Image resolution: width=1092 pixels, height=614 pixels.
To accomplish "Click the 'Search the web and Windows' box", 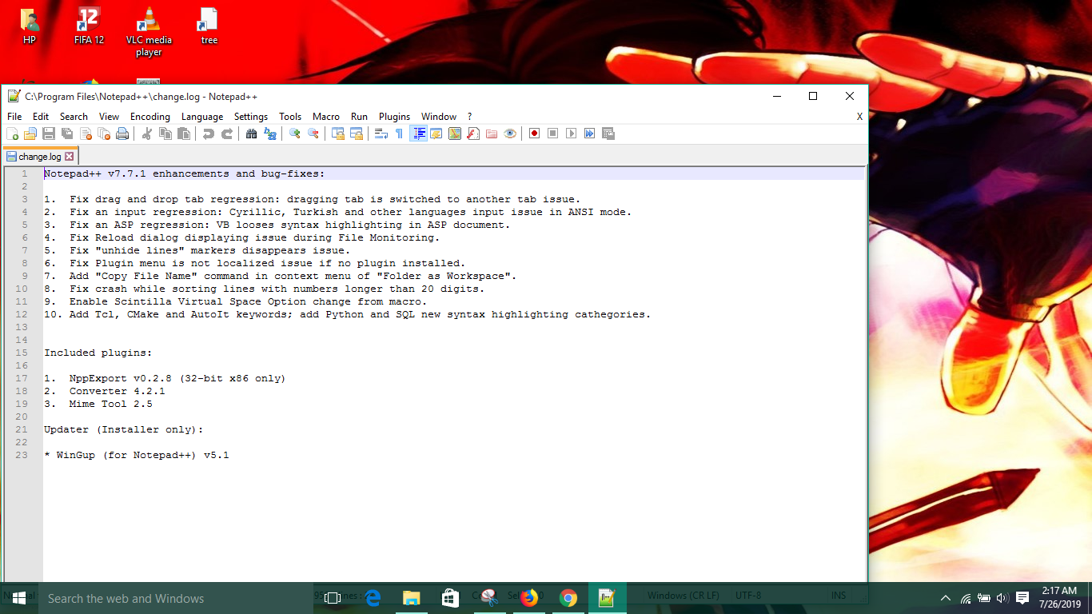I will coord(175,598).
